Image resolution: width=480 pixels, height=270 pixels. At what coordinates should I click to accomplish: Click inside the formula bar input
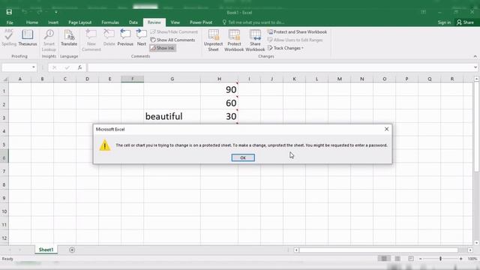(x=280, y=67)
